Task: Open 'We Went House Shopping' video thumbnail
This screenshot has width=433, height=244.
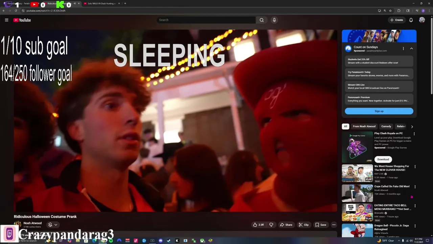Action: [357, 174]
